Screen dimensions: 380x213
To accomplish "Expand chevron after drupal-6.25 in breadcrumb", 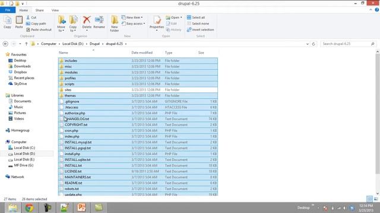I will [x=126, y=44].
